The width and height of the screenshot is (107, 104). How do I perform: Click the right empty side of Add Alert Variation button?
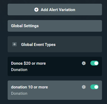click(89, 10)
